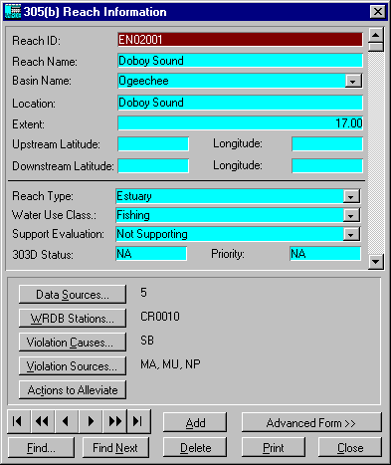Click the Priority field
The width and height of the screenshot is (391, 465).
325,254
